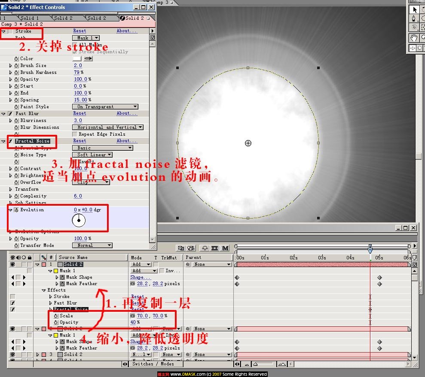The image size is (425, 377).
Task: Open Noise Type Soft Linear dropdown
Action: point(92,155)
